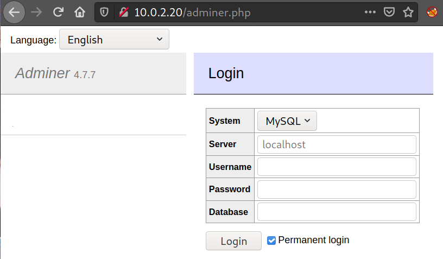Click into the Username input field
The image size is (443, 259).
(x=337, y=167)
